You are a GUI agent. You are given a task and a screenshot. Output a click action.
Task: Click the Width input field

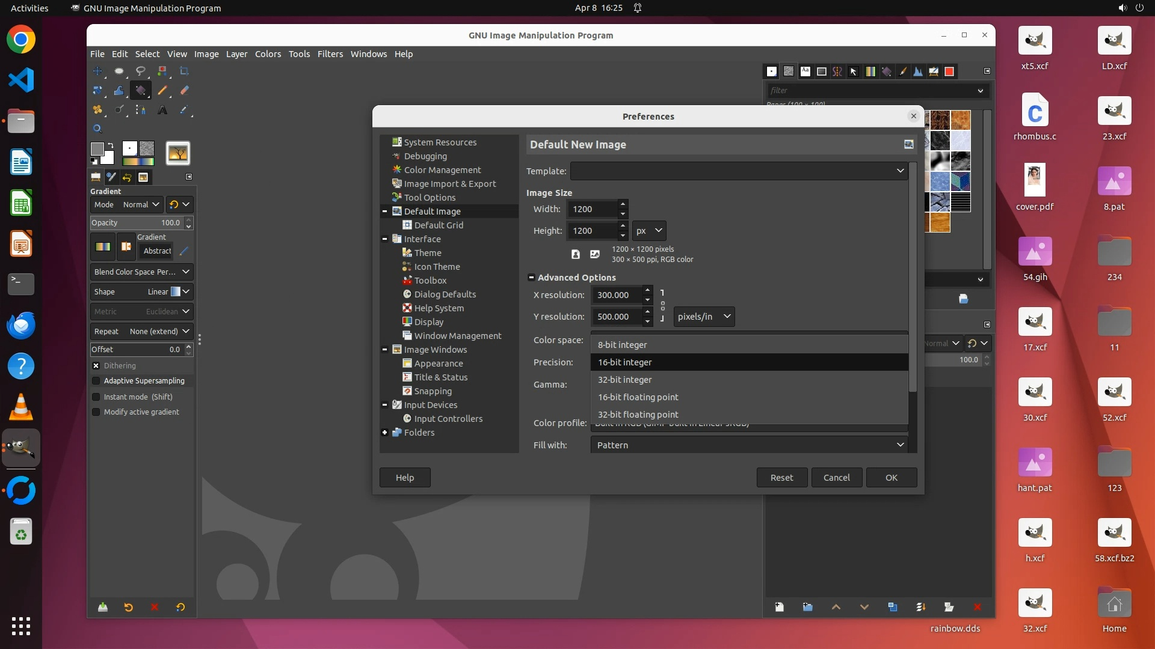[592, 209]
